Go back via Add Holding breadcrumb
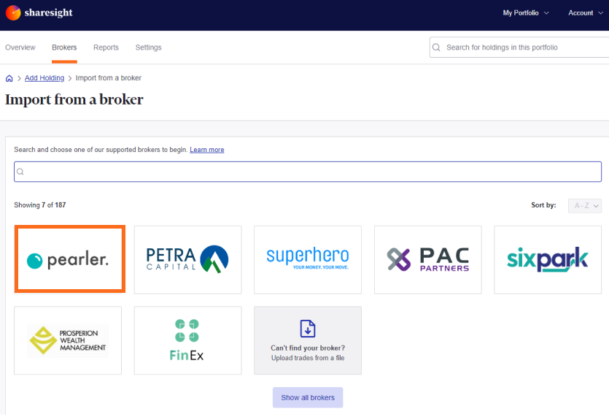Image resolution: width=609 pixels, height=417 pixels. point(44,78)
